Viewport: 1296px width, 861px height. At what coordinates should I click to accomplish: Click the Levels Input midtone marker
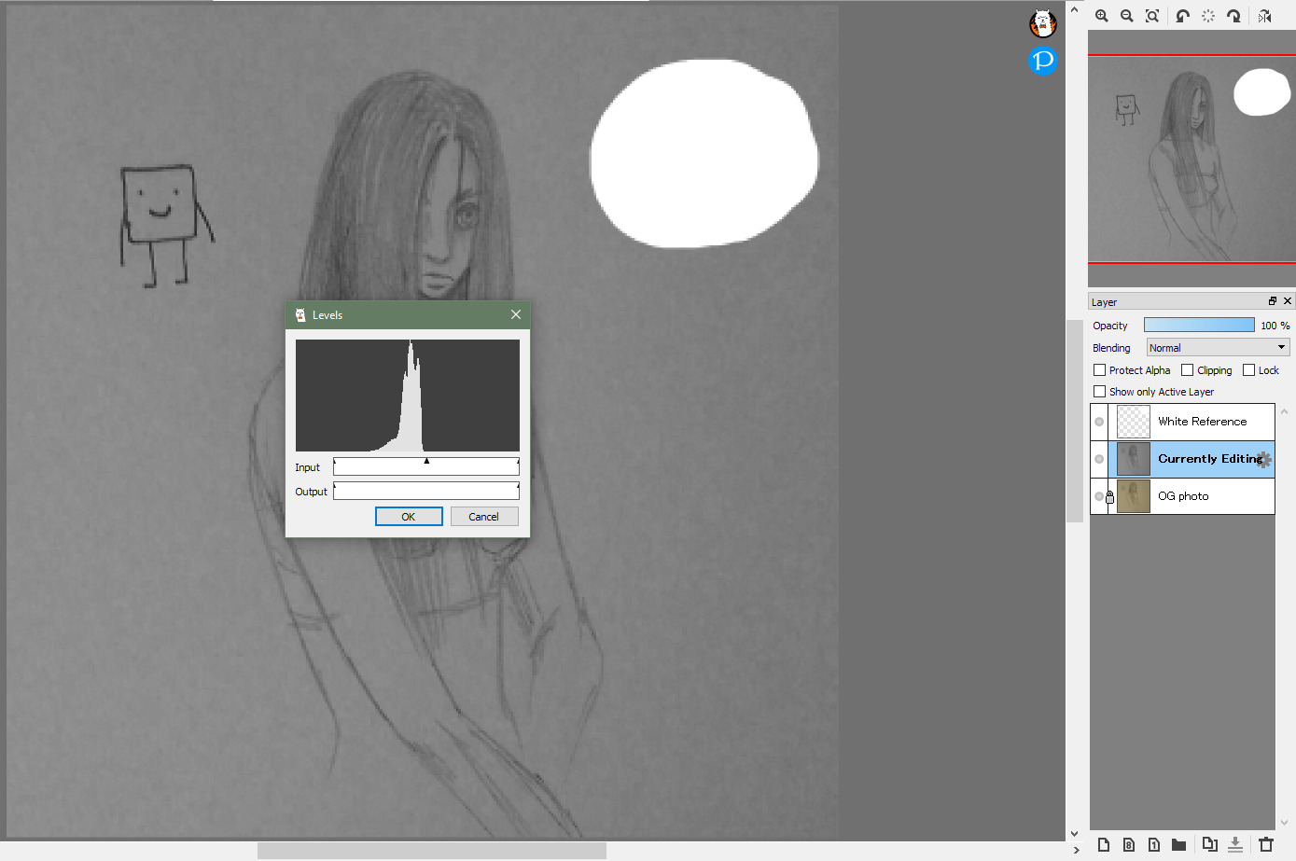(x=426, y=461)
